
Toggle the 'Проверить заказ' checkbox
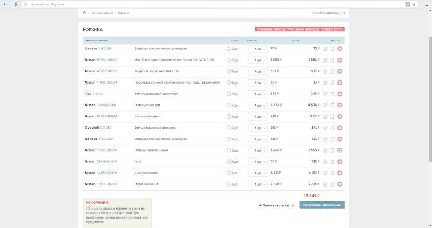[260, 205]
